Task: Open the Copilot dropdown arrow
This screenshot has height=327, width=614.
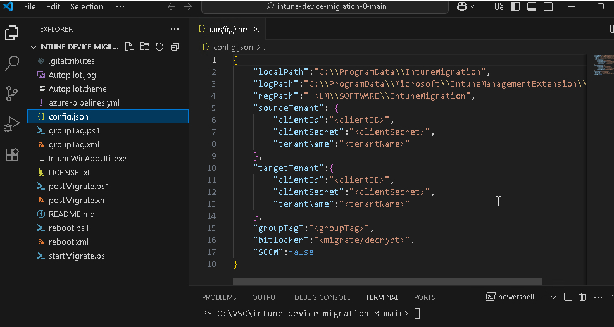Action: [472, 7]
